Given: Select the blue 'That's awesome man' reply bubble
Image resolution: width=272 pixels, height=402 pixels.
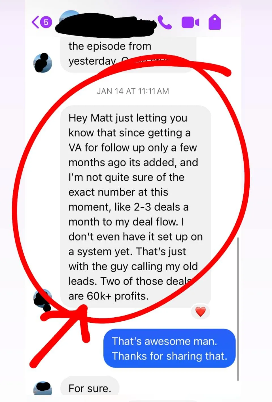Looking at the screenshot, I should point(169,348).
